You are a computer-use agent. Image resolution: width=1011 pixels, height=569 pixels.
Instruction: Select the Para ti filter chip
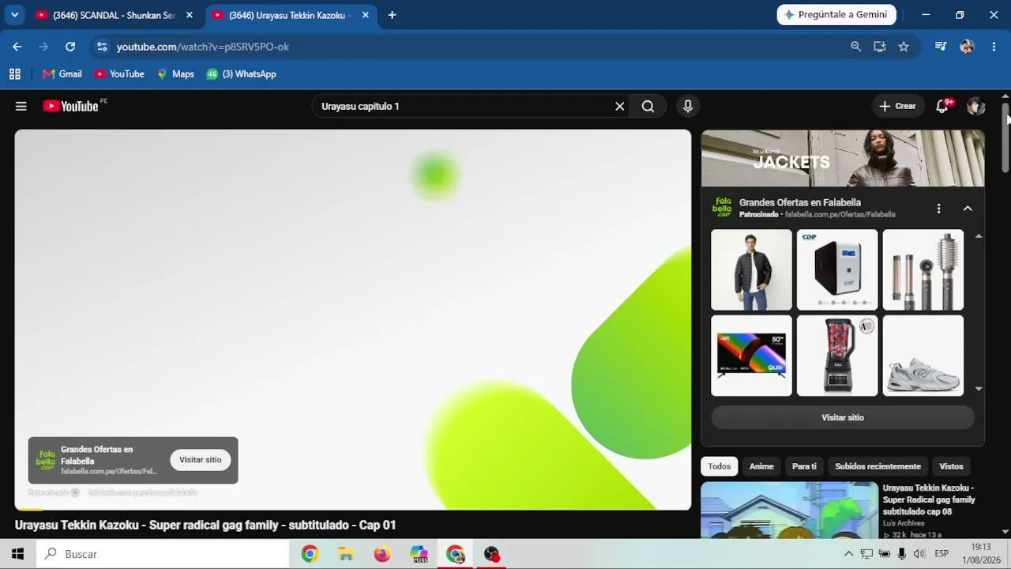point(804,466)
